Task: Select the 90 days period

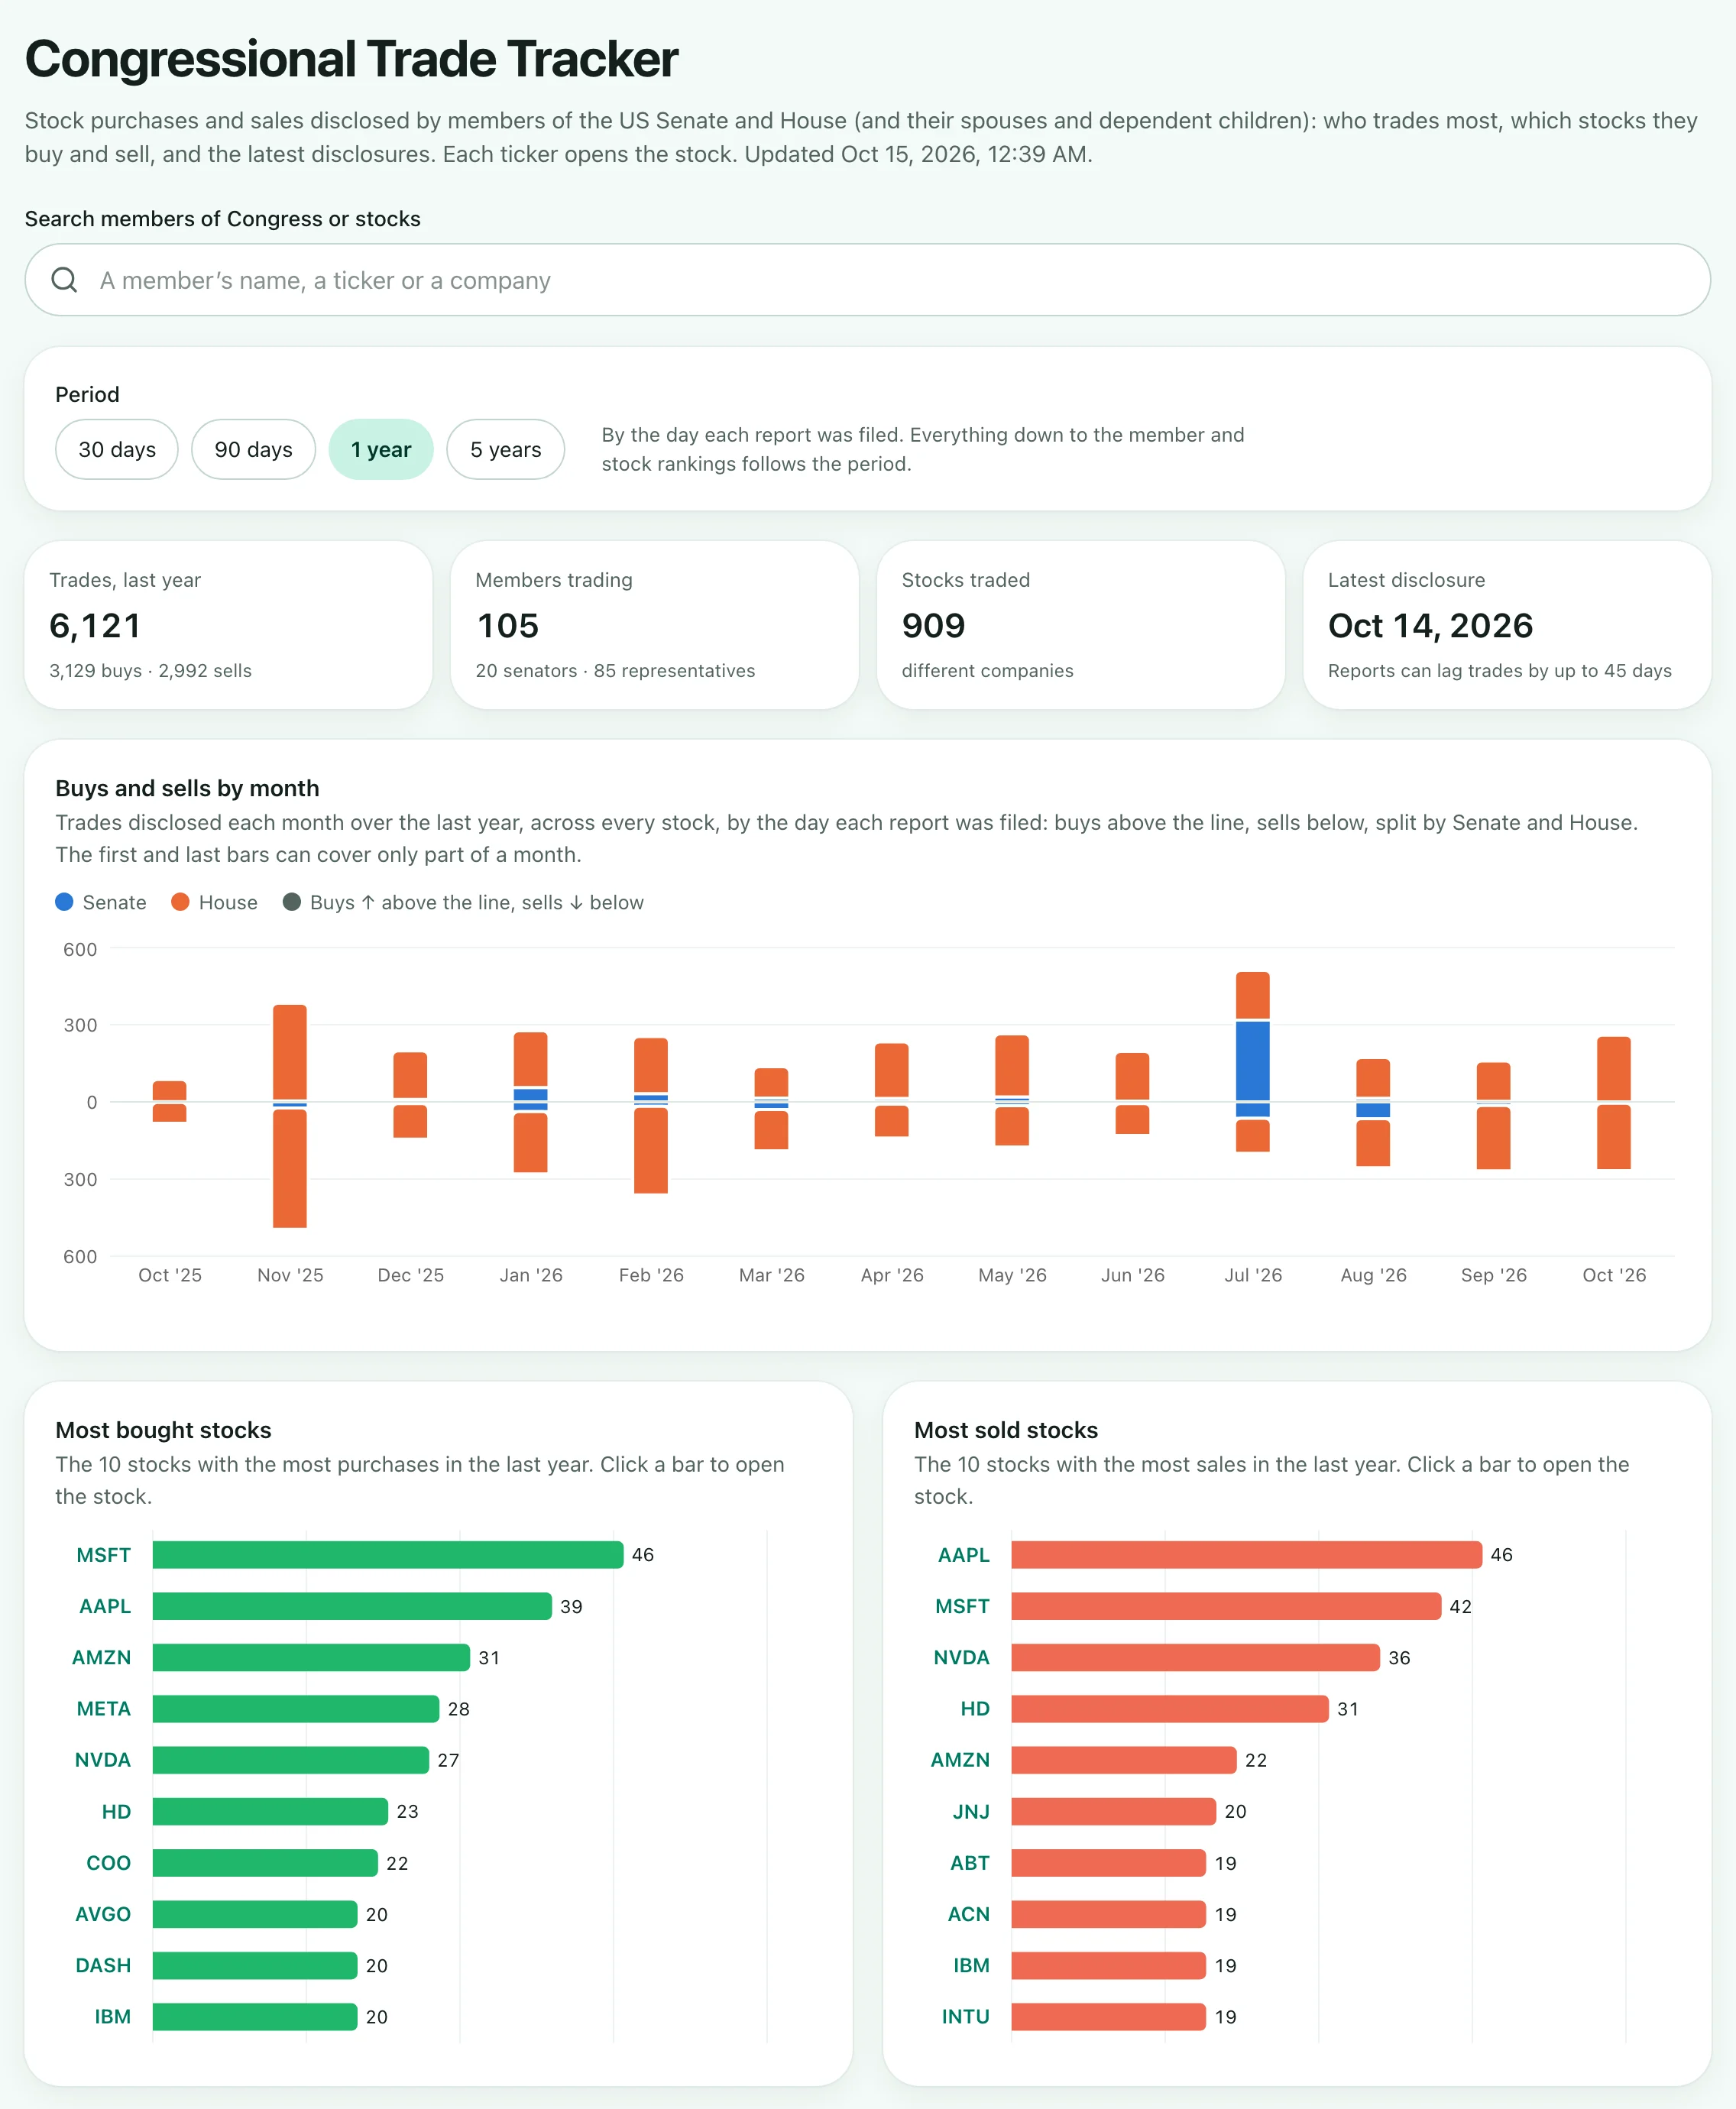Action: pos(253,449)
